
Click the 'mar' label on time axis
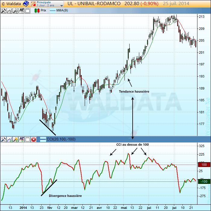point(74,208)
